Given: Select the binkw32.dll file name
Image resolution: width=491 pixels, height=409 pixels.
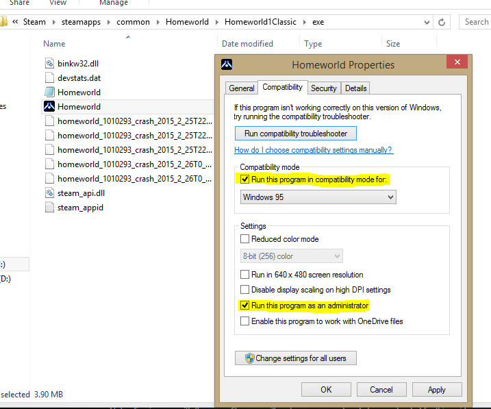Looking at the screenshot, I should pos(78,63).
